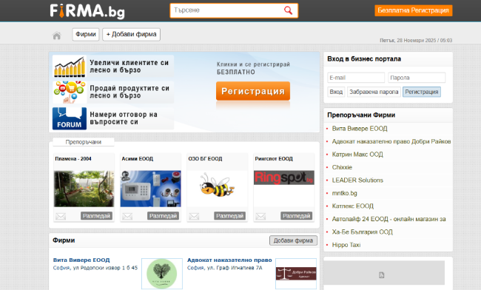Select the Препоръчани tab
The height and width of the screenshot is (290, 481).
point(84,142)
